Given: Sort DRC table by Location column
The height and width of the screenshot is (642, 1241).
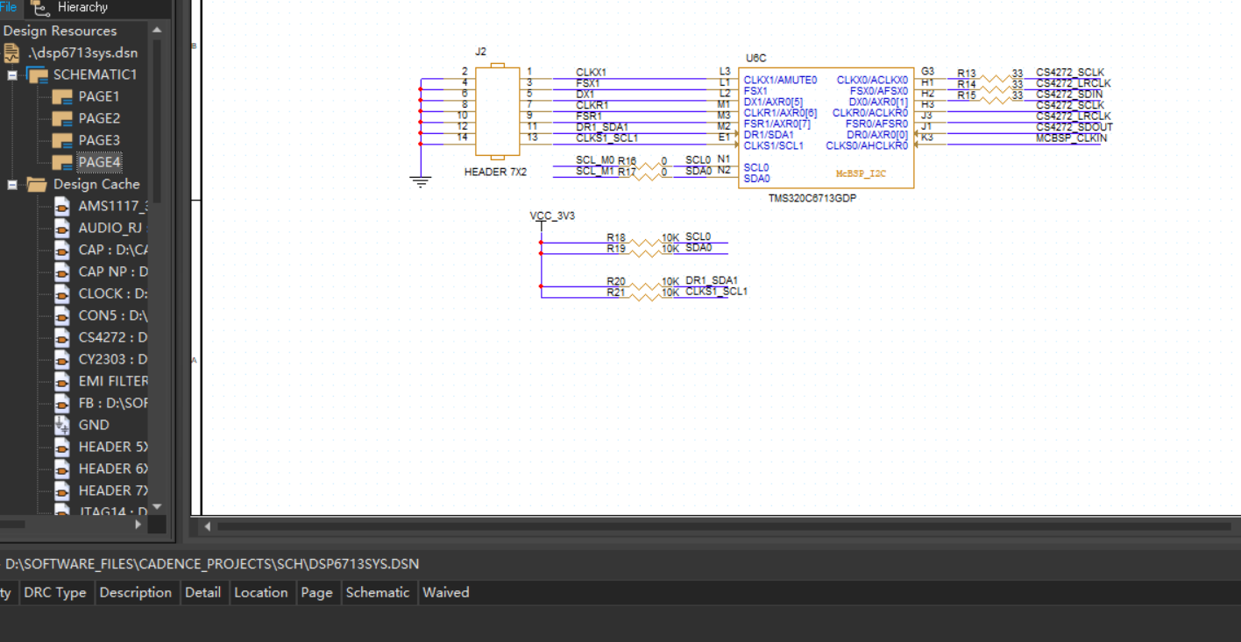Looking at the screenshot, I should tap(260, 592).
